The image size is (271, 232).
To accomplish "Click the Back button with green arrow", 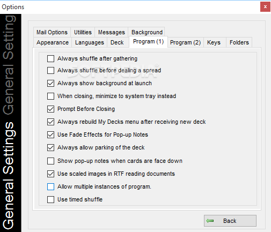I will click(230, 221).
